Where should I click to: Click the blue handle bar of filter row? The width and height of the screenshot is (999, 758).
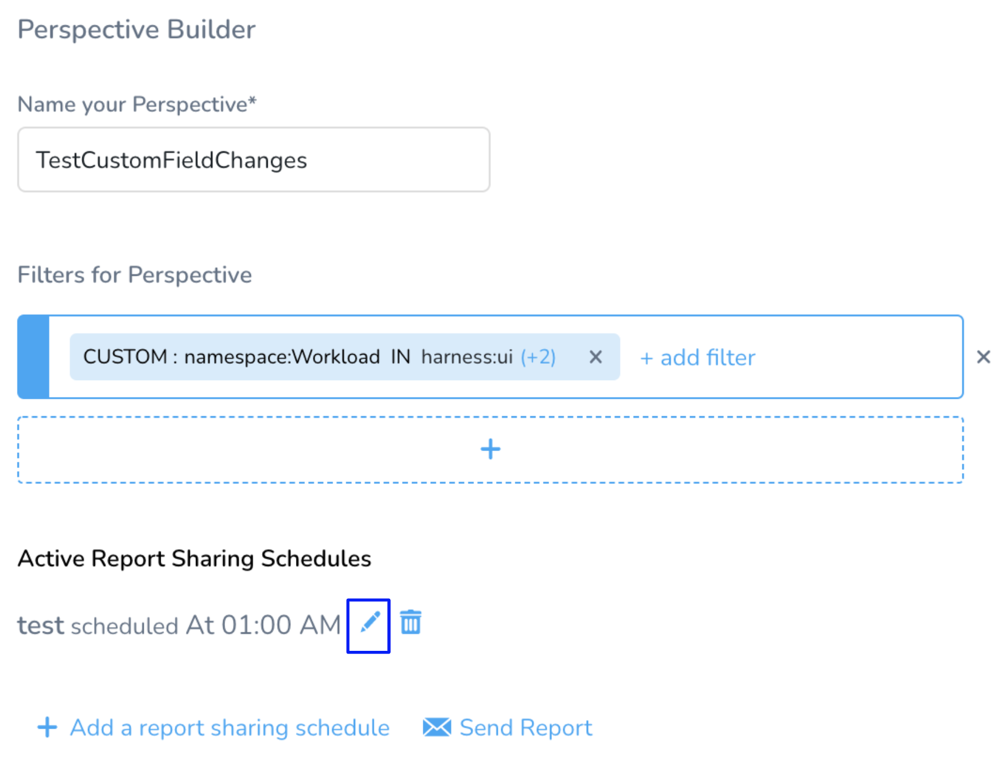point(33,357)
